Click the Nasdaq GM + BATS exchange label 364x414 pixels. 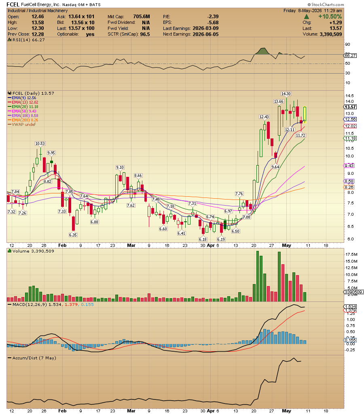click(x=81, y=5)
